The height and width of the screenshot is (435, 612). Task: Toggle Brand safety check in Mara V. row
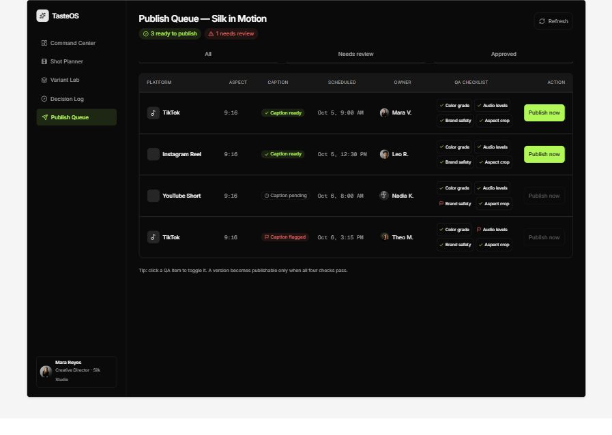pyautogui.click(x=455, y=121)
